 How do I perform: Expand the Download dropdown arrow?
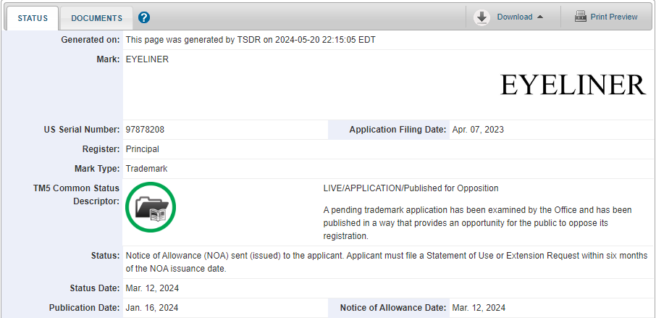click(x=540, y=17)
